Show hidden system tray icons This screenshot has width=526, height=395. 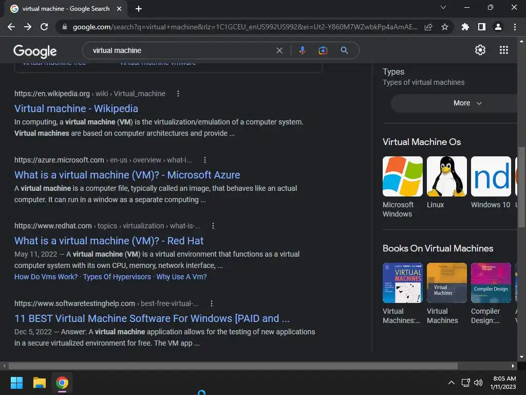click(x=452, y=383)
